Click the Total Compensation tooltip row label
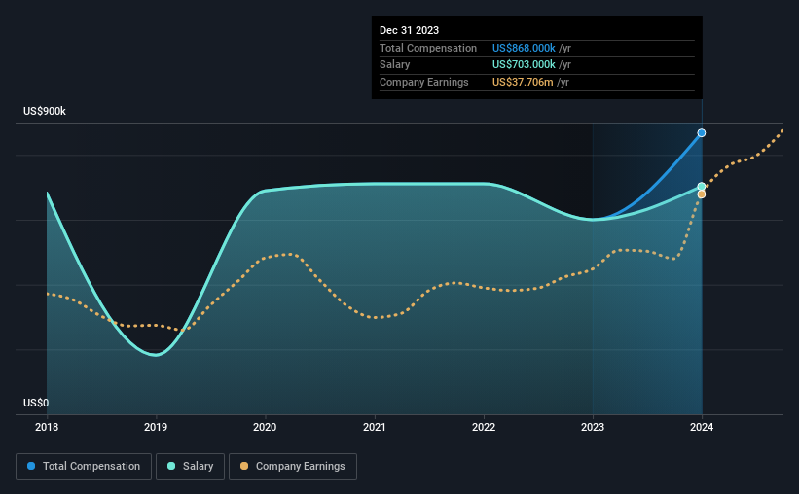 [428, 48]
